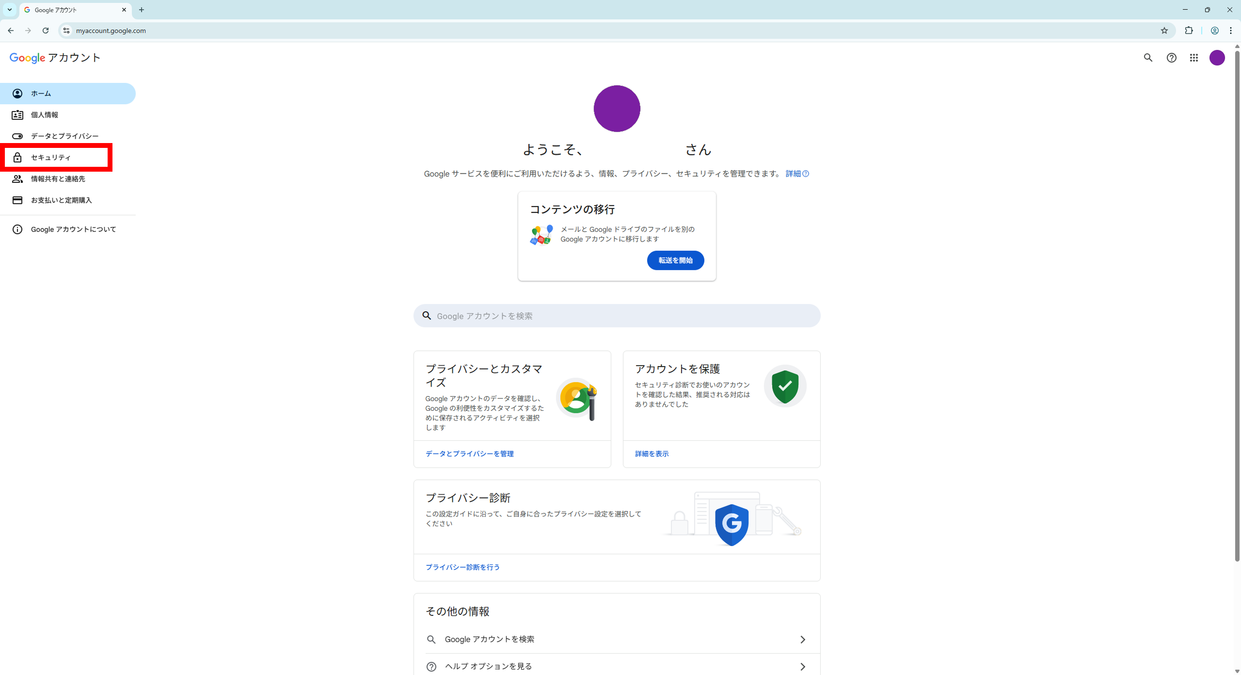The width and height of the screenshot is (1241, 675).
Task: Click the info icon for Google アカウントについて
Action: tap(17, 229)
